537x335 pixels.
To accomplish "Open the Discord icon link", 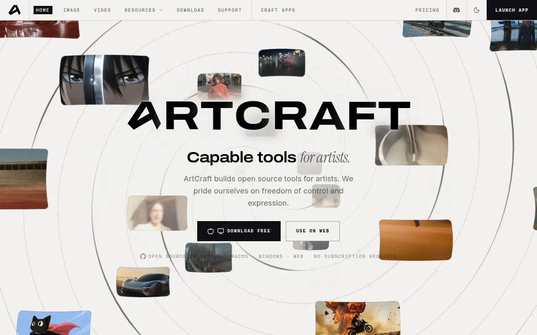I will click(x=456, y=10).
